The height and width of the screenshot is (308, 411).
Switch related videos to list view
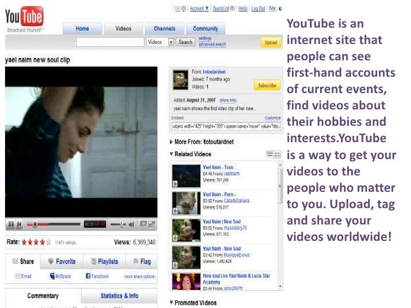coord(270,155)
